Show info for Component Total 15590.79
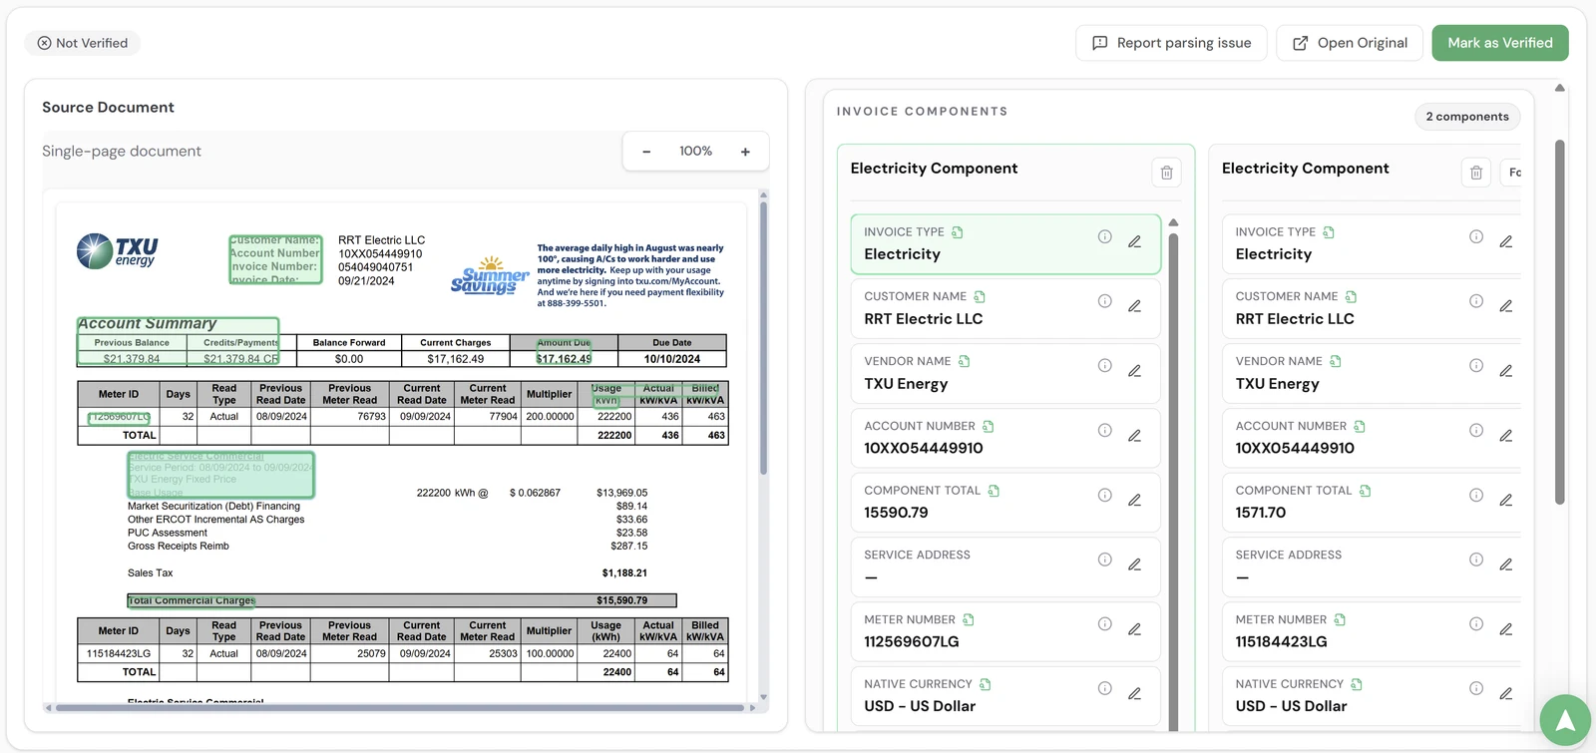This screenshot has width=1596, height=753. pyautogui.click(x=1105, y=496)
